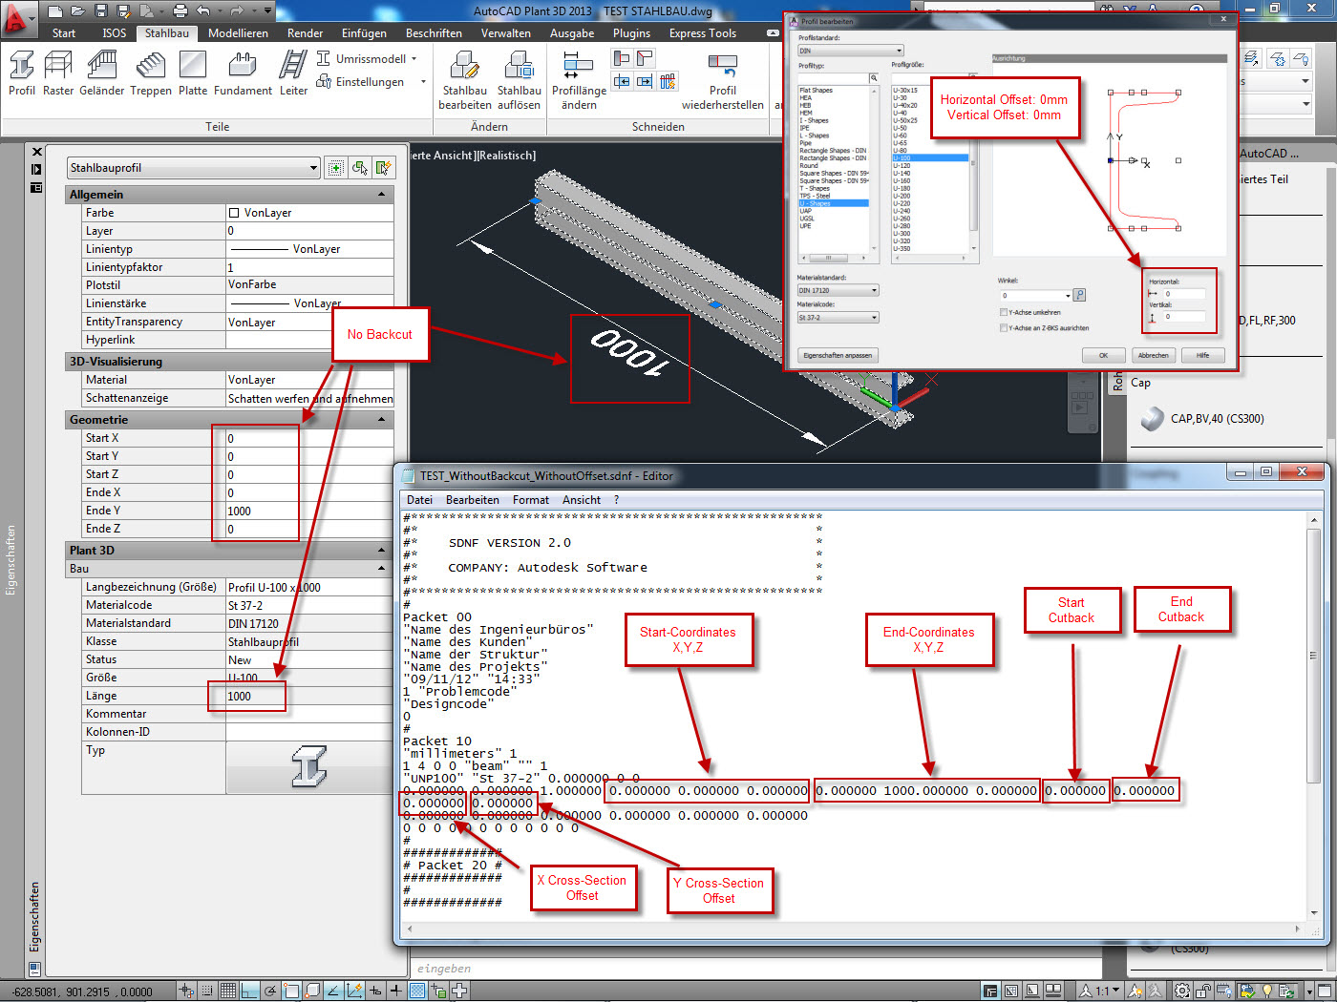This screenshot has width=1337, height=1002.
Task: Switch to the Start ribbon tab
Action: click(x=64, y=32)
